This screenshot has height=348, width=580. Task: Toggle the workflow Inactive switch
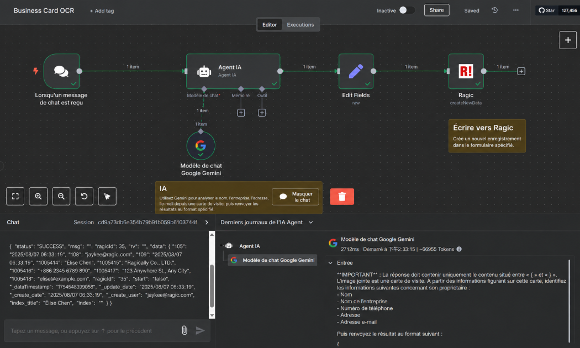(407, 10)
